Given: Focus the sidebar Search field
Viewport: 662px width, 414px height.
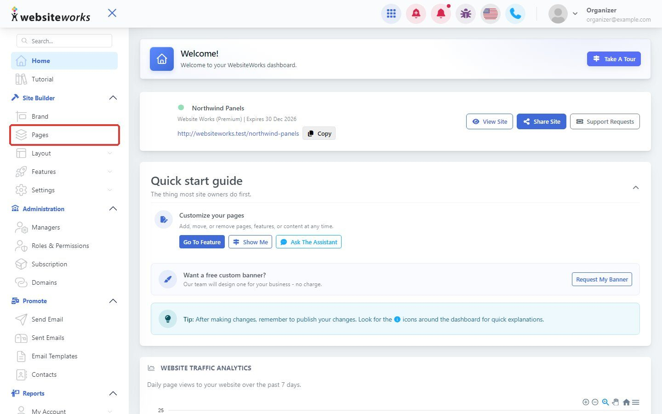Looking at the screenshot, I should pos(64,41).
